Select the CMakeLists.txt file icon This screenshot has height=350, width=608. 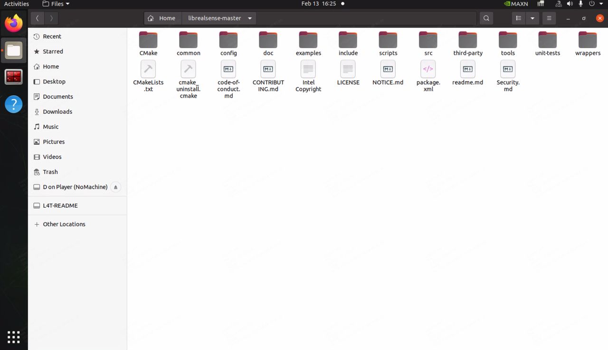[x=148, y=69]
